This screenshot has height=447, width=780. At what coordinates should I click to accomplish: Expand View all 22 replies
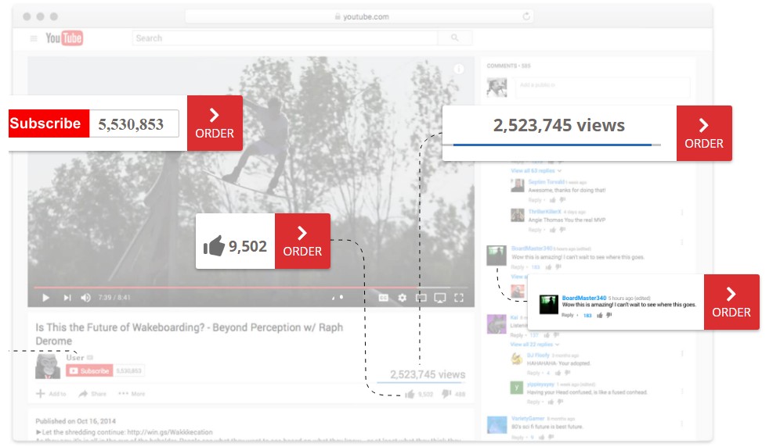pos(536,344)
